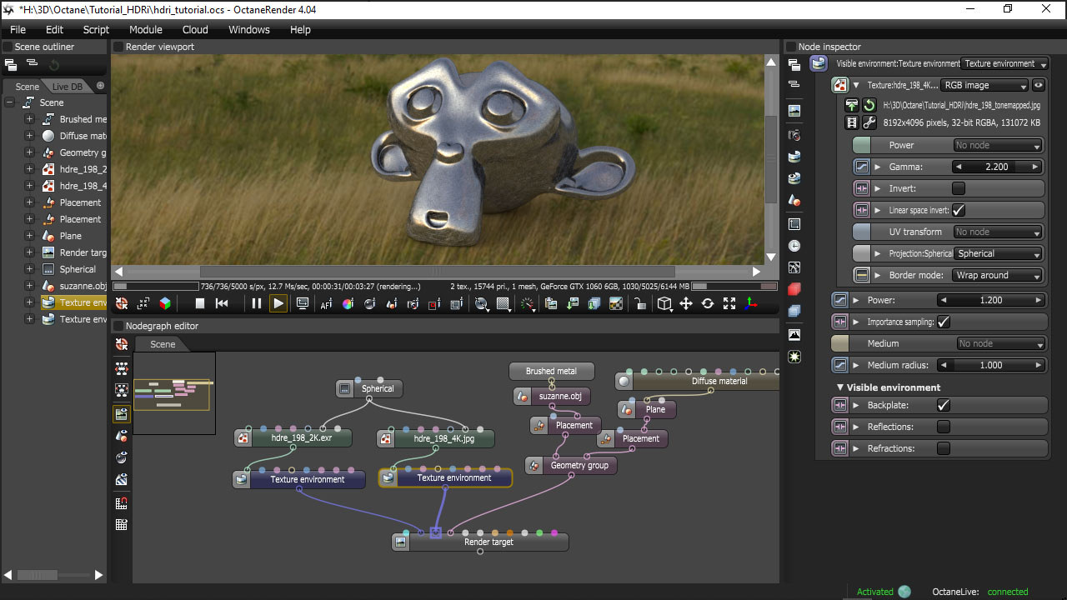This screenshot has width=1067, height=600.
Task: Select the Render target node
Action: pos(488,542)
